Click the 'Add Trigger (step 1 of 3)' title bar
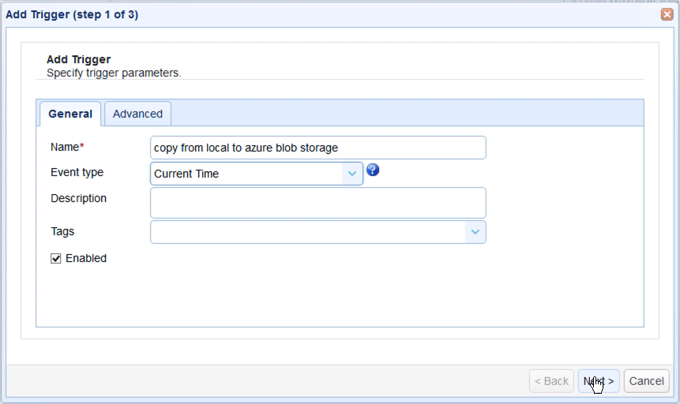 [73, 14]
